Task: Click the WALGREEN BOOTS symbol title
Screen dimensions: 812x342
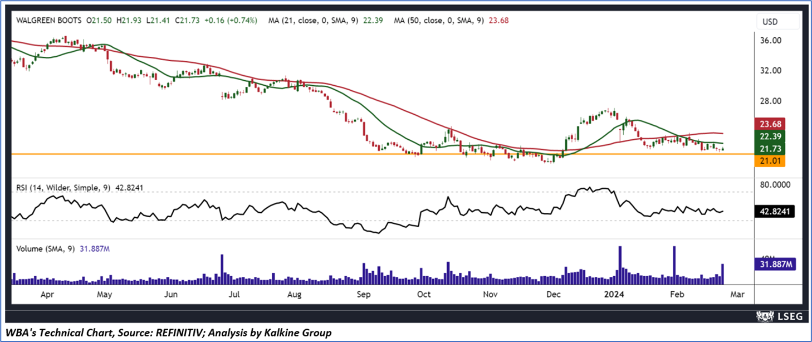Action: click(x=48, y=20)
